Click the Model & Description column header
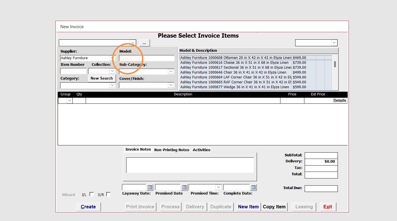 coord(259,51)
